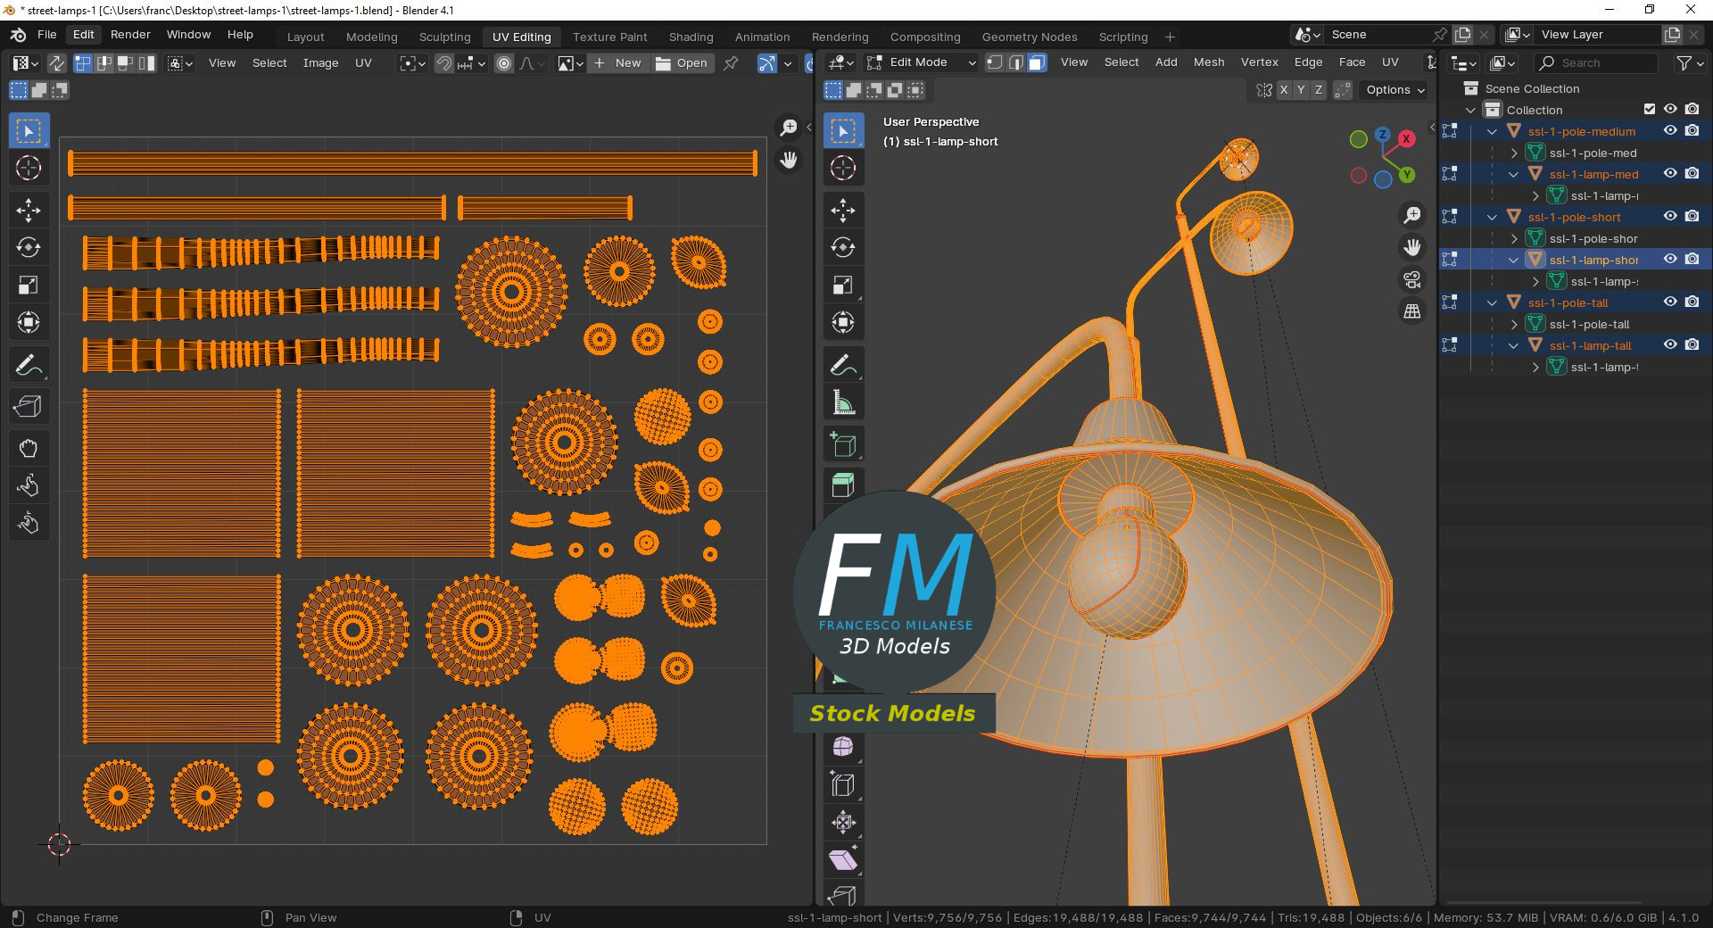This screenshot has height=928, width=1713.
Task: Select the Rotate tool in 3D viewport
Action: coord(843,247)
